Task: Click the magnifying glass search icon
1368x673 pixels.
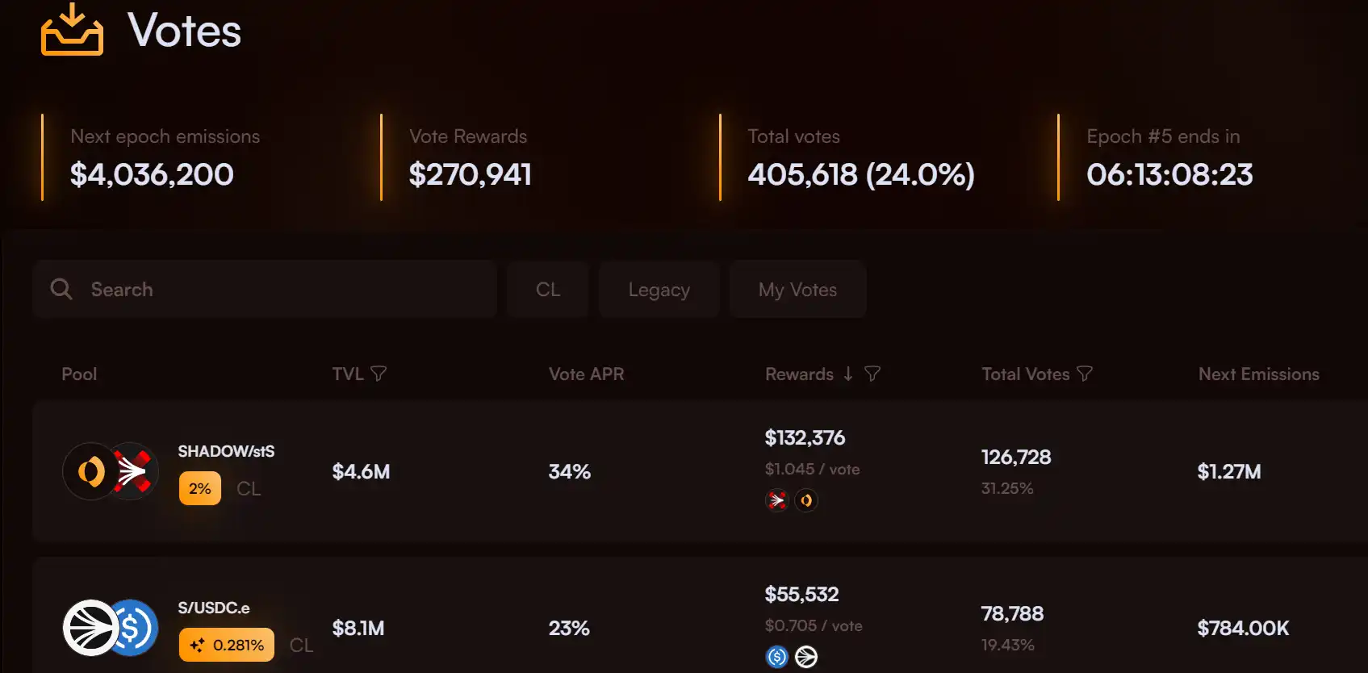Action: (x=61, y=289)
